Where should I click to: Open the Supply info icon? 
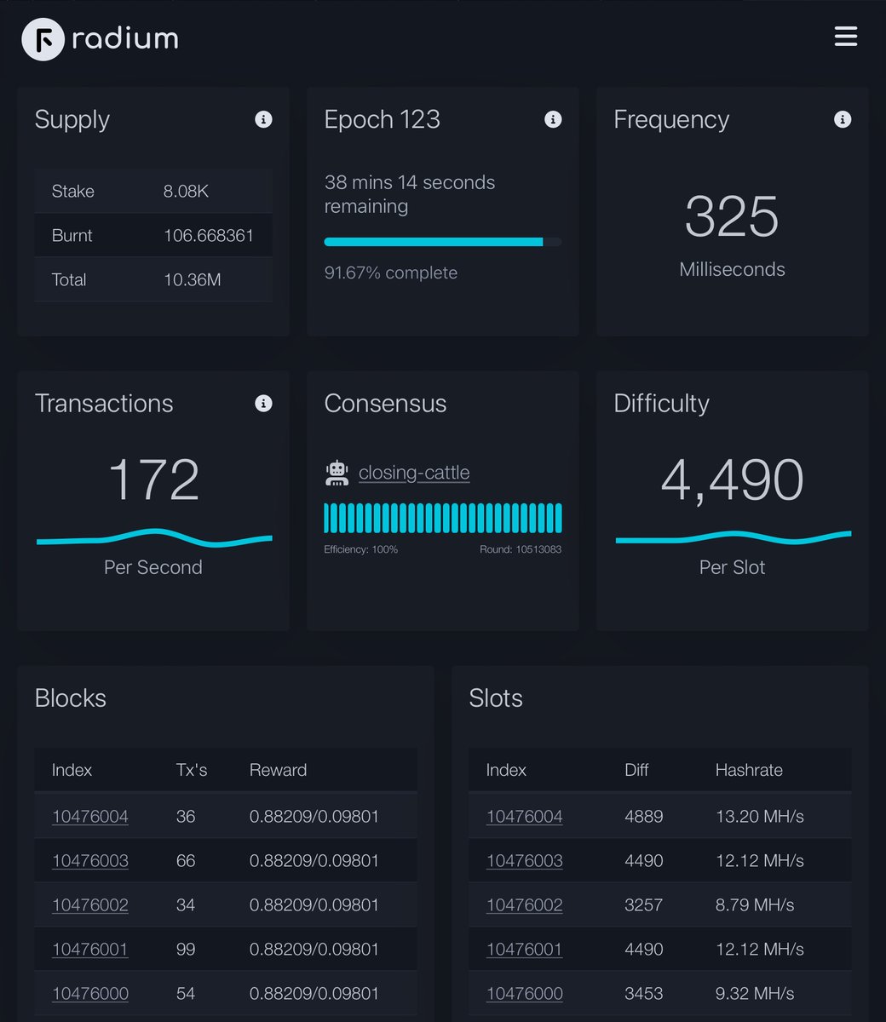click(263, 119)
